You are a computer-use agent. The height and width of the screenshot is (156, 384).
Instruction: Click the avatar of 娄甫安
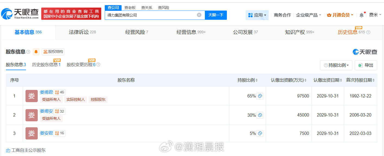point(31,115)
